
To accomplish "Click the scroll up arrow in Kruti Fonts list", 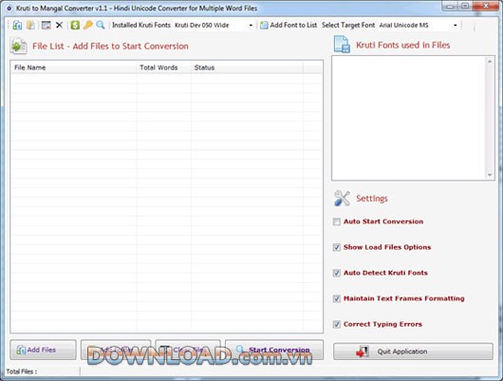I will pyautogui.click(x=490, y=62).
